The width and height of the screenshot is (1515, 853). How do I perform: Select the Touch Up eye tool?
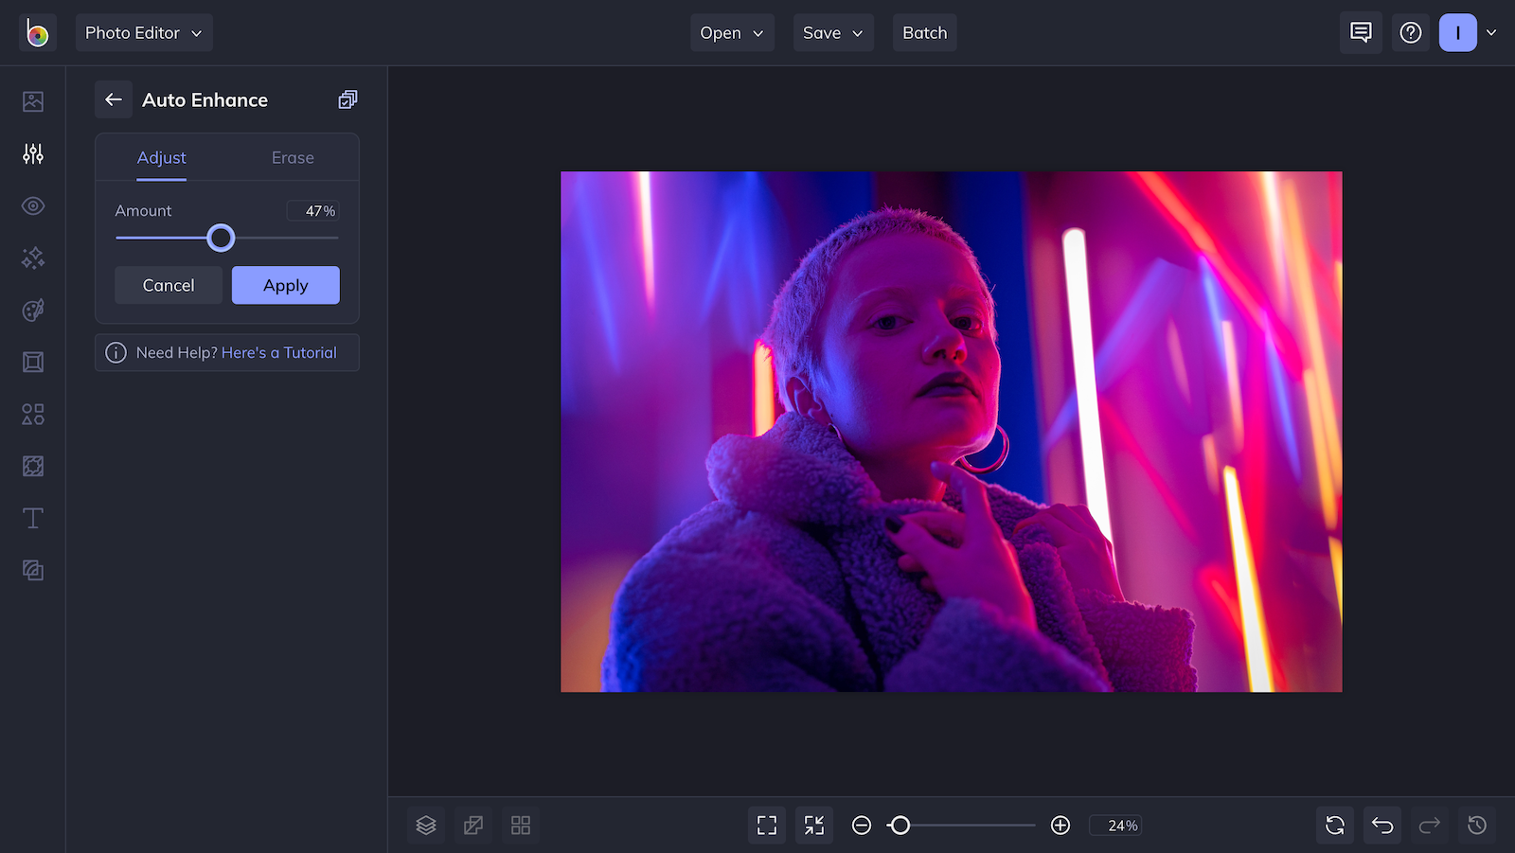32,205
